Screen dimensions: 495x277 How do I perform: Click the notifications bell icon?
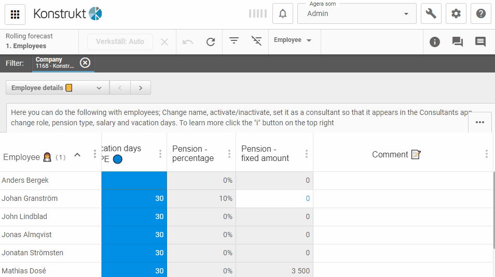pyautogui.click(x=283, y=14)
